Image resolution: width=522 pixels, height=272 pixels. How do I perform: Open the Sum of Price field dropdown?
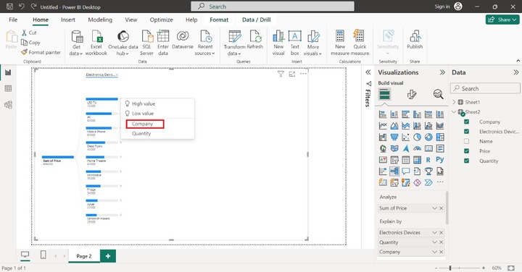point(434,208)
